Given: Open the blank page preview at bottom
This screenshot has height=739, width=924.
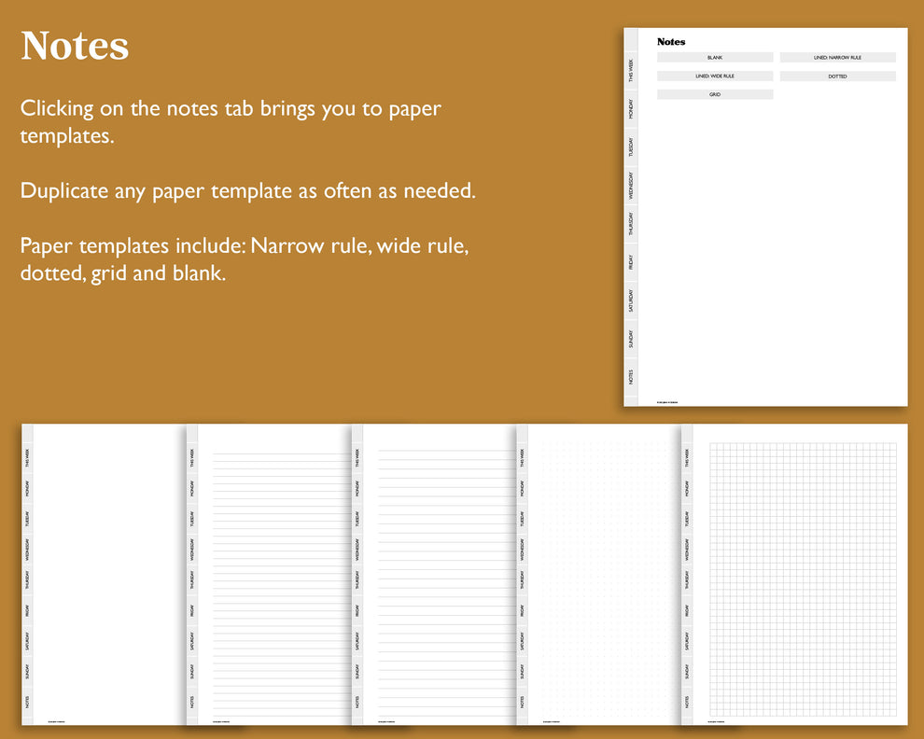Looking at the screenshot, I should tap(103, 574).
